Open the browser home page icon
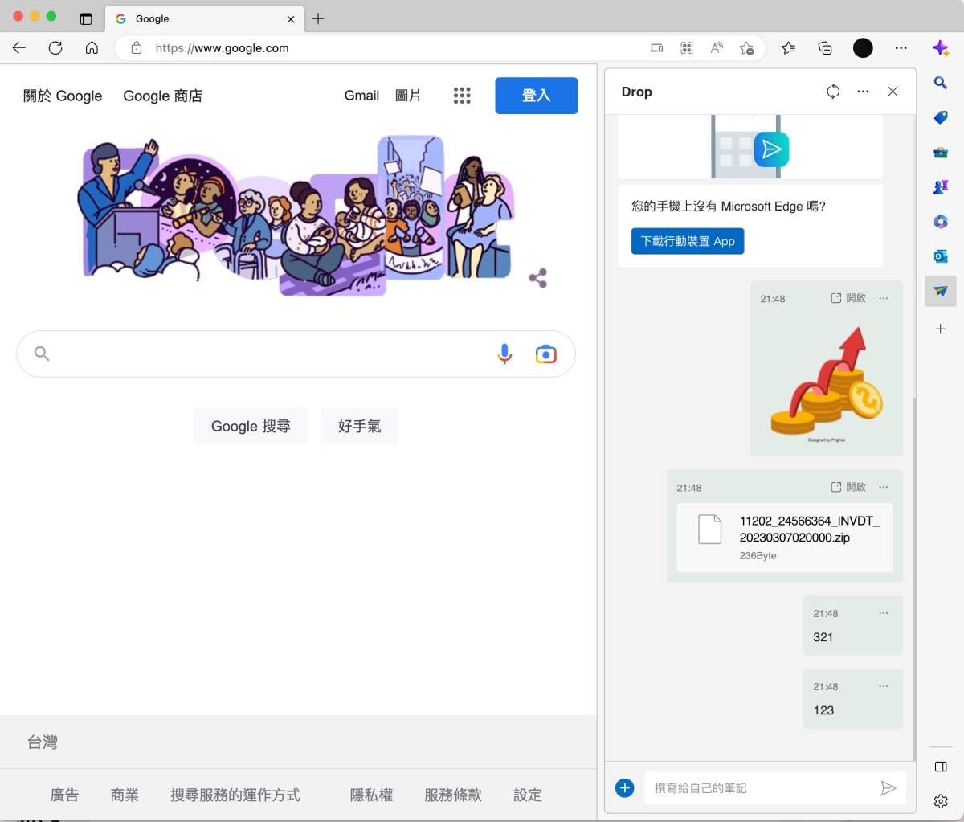Screen dimensions: 964x822 (92, 48)
